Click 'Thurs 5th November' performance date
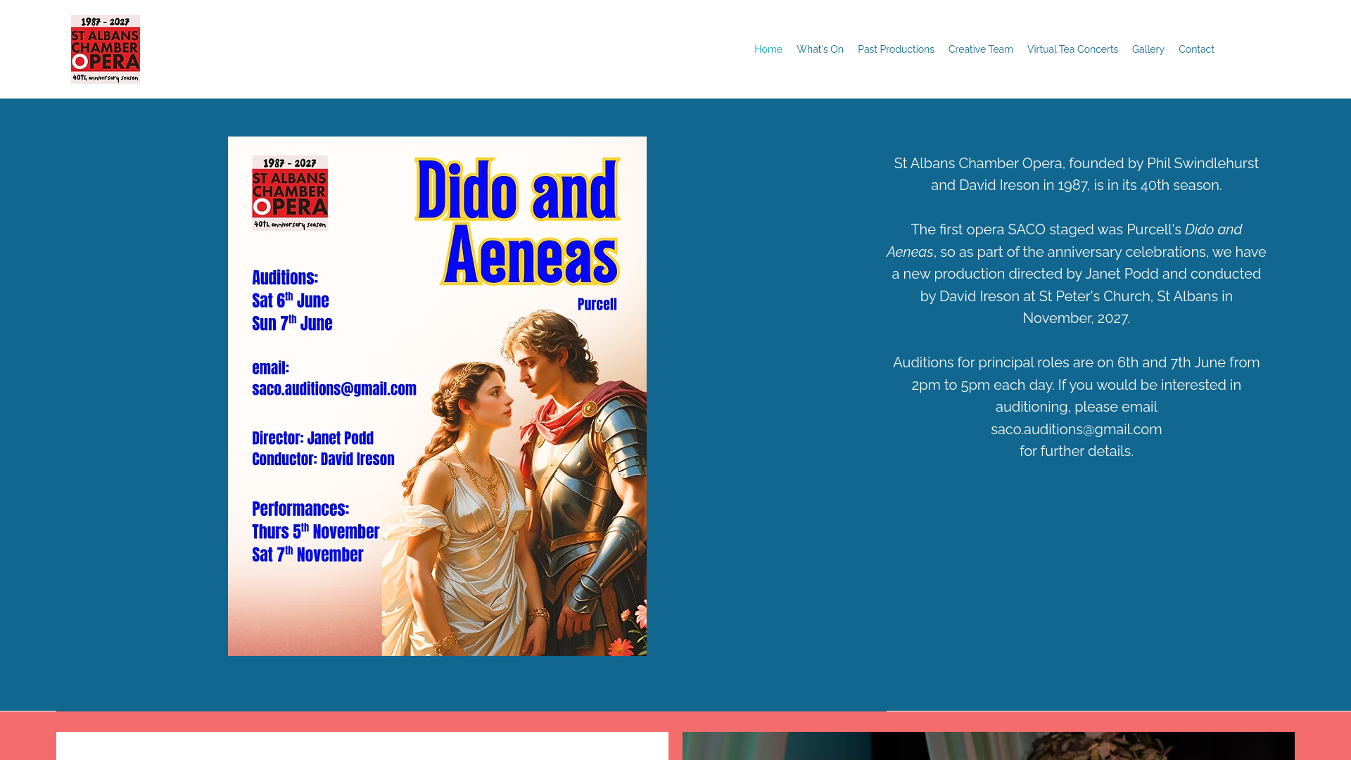 316,531
